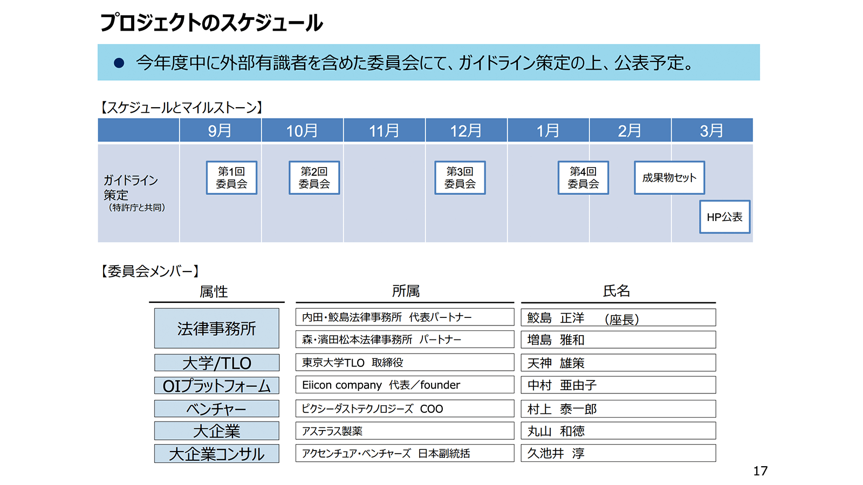Click the 第4回委員会 milestone box
This screenshot has height=485, width=863.
pyautogui.click(x=583, y=178)
